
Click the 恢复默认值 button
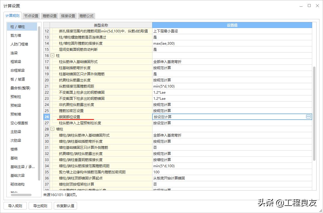65,205
